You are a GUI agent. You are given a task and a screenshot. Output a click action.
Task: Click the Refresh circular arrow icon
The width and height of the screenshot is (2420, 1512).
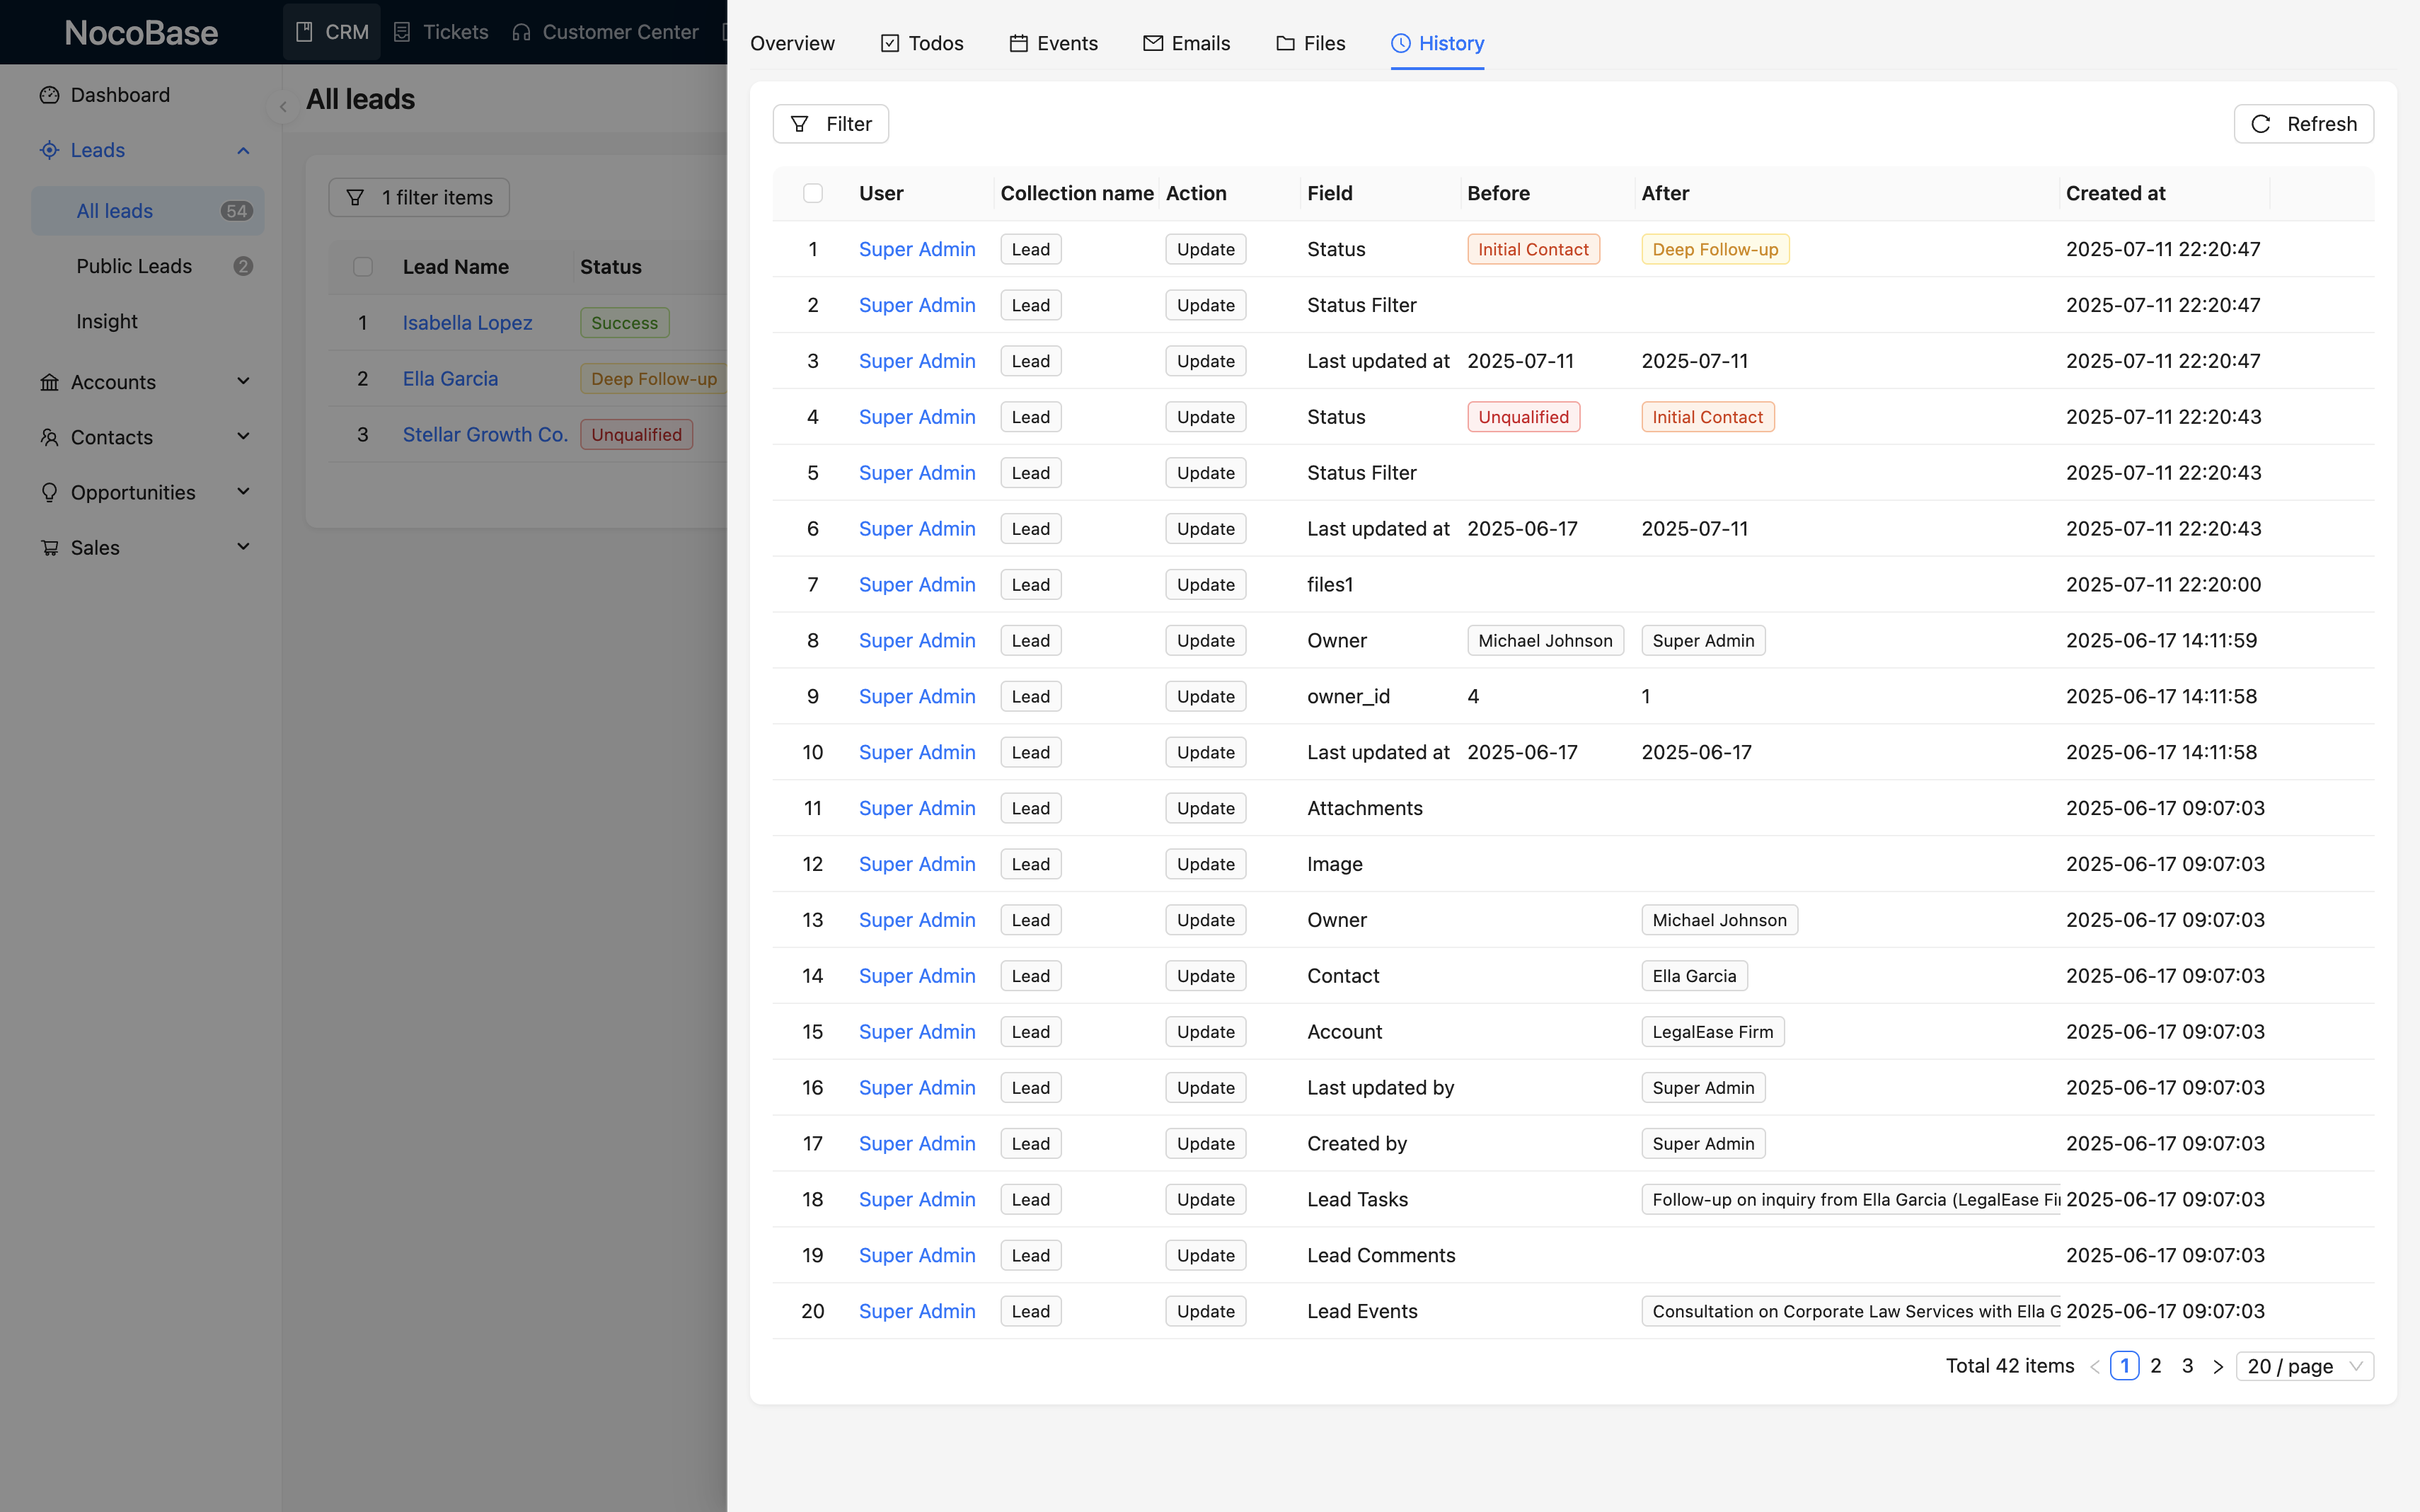(2261, 123)
